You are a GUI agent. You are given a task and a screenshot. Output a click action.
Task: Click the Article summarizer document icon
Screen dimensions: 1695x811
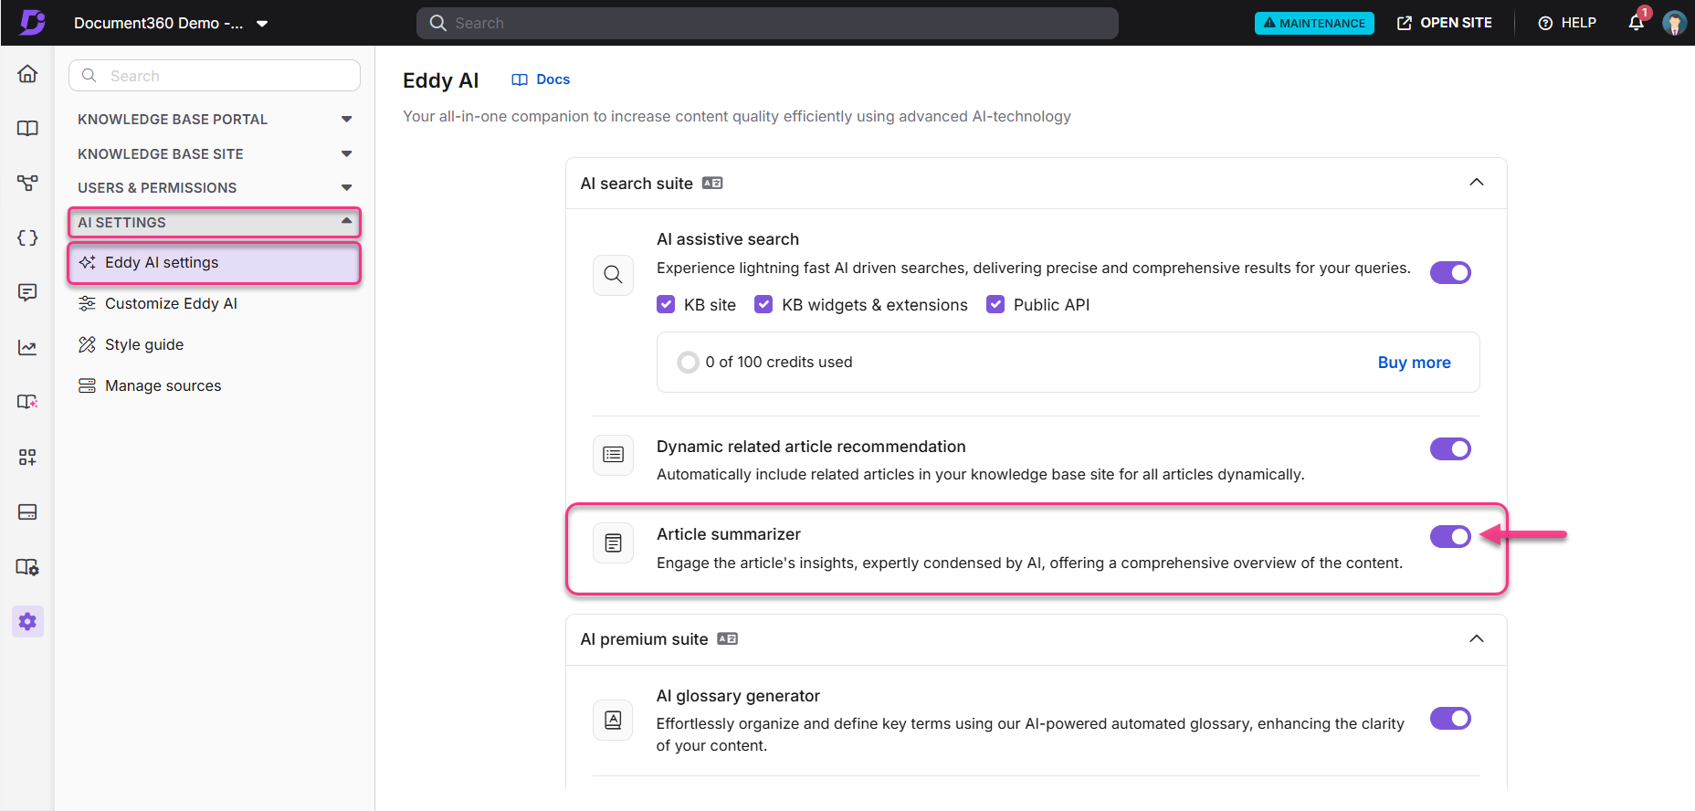tap(613, 543)
